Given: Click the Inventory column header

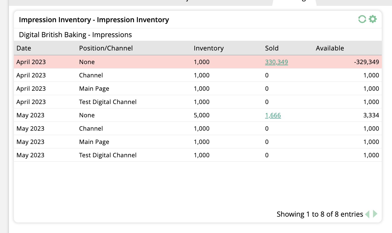Looking at the screenshot, I should point(209,48).
